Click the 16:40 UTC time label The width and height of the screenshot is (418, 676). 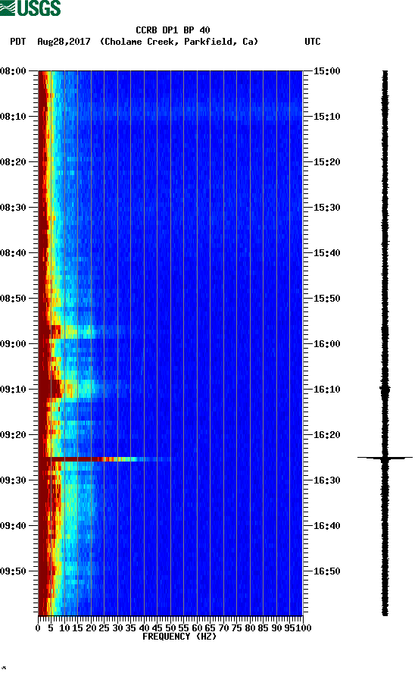click(x=326, y=526)
